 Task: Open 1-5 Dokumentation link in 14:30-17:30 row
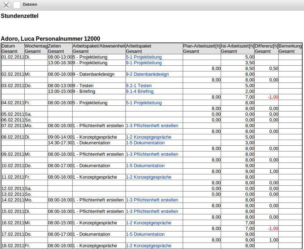[145, 143]
